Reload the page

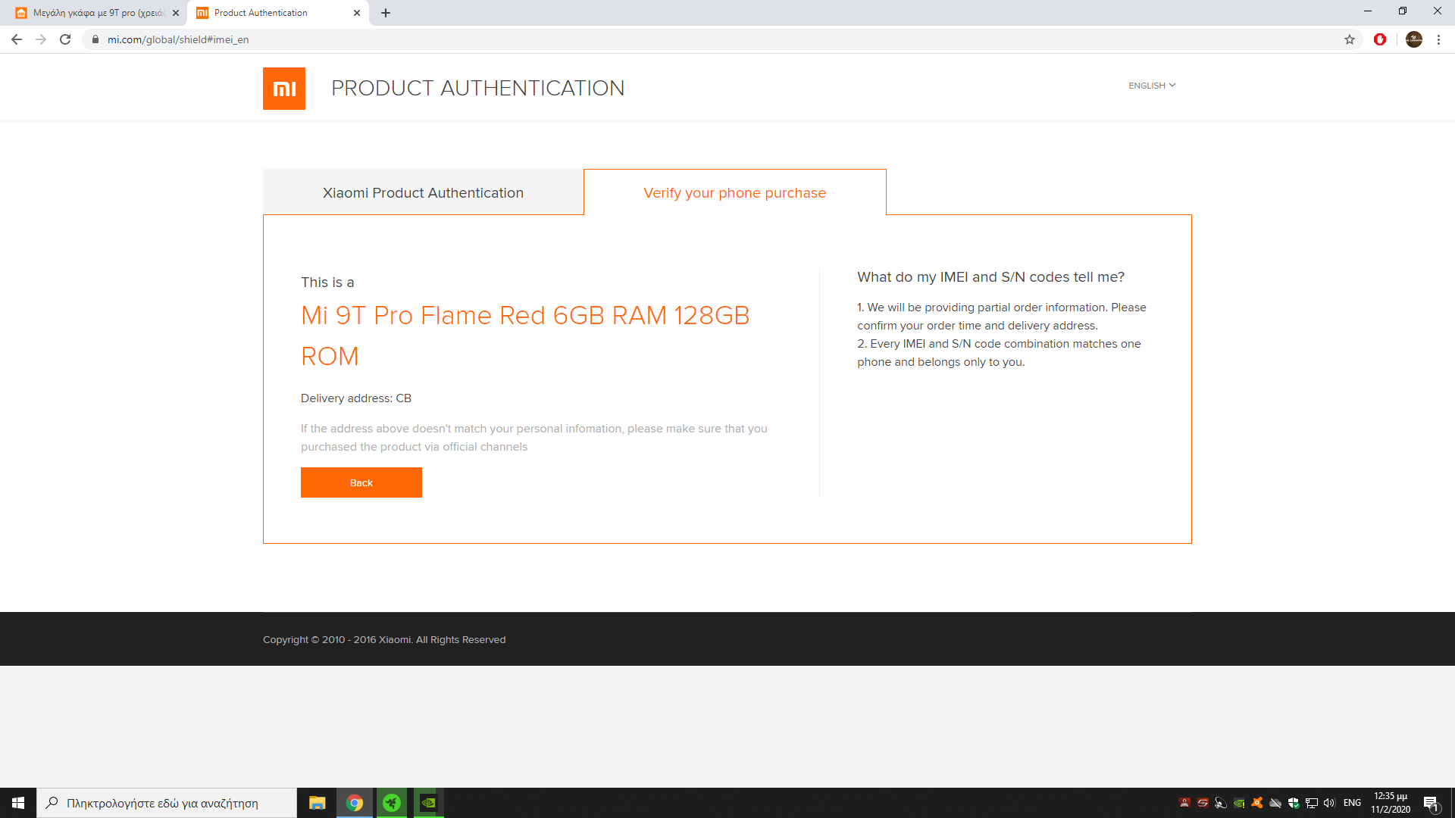click(65, 39)
